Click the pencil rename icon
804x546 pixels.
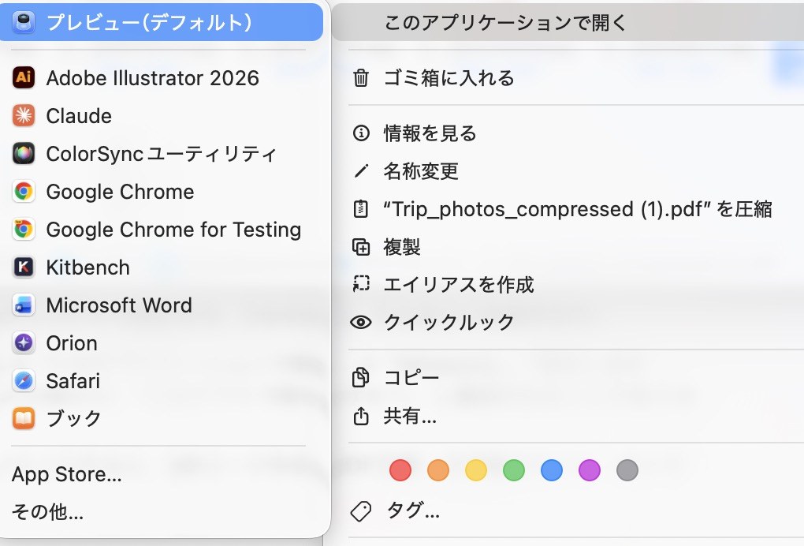[361, 171]
